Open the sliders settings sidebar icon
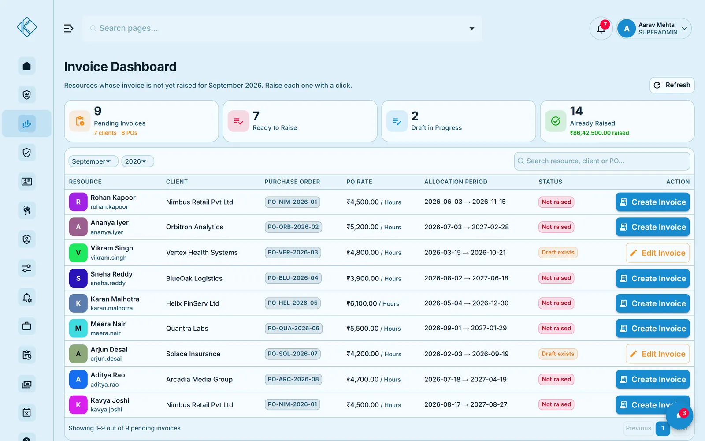This screenshot has height=441, width=705. 27,268
